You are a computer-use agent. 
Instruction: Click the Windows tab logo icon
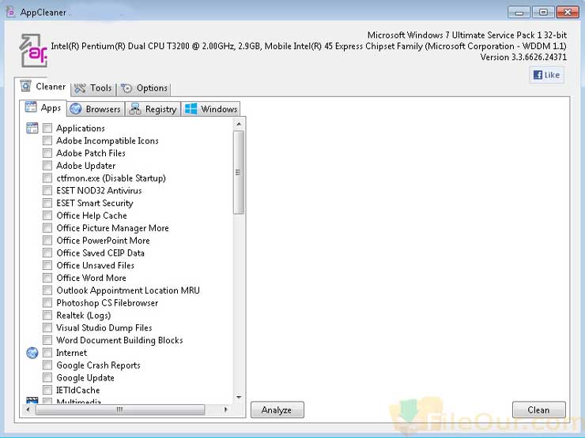(x=191, y=109)
